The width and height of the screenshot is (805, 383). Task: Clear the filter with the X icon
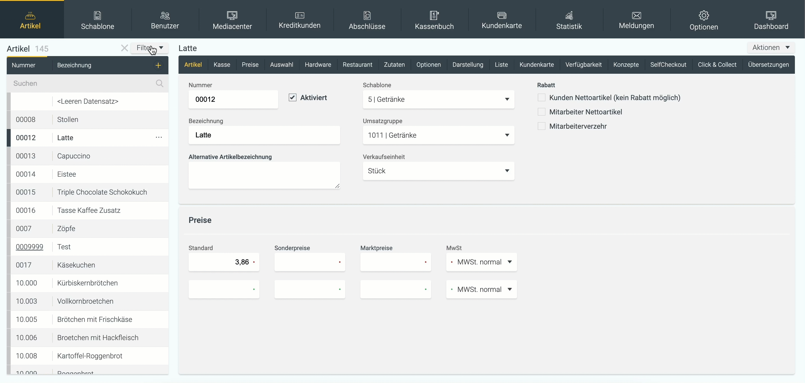pos(124,48)
